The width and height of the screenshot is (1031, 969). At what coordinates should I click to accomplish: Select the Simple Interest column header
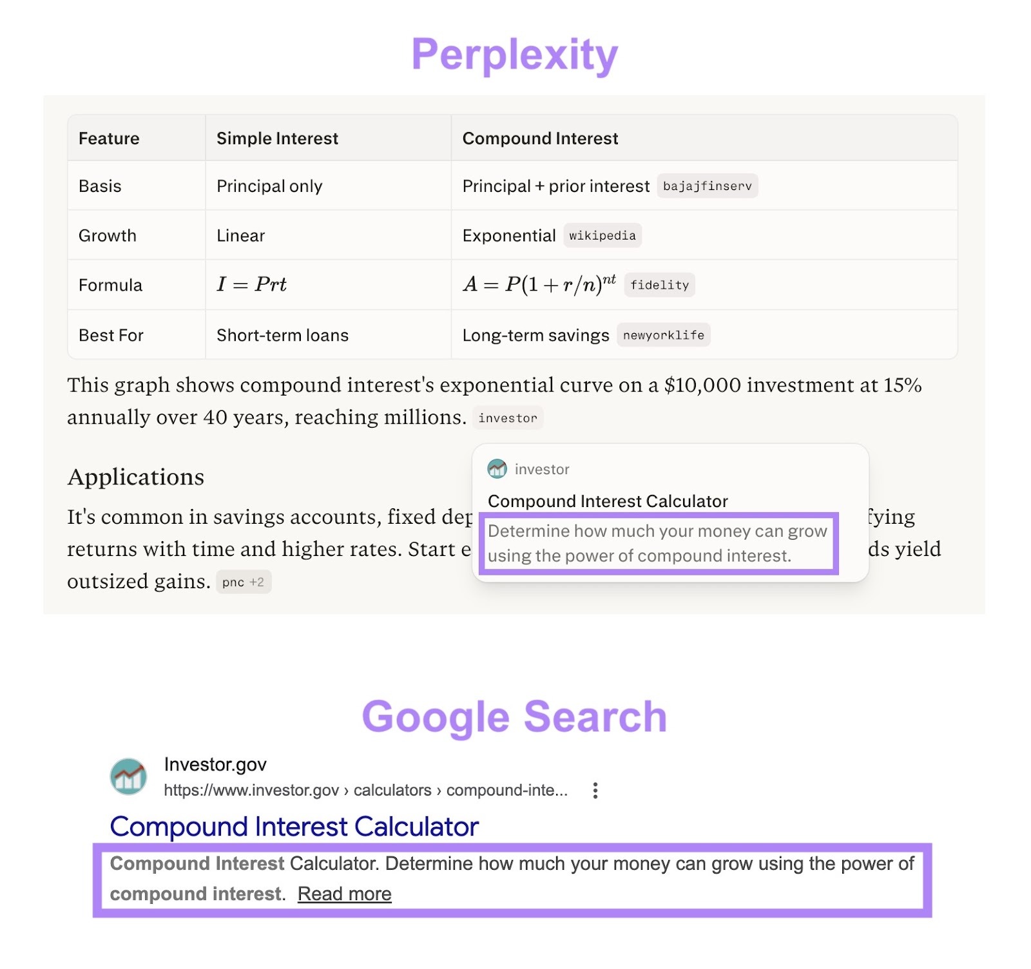click(x=278, y=138)
